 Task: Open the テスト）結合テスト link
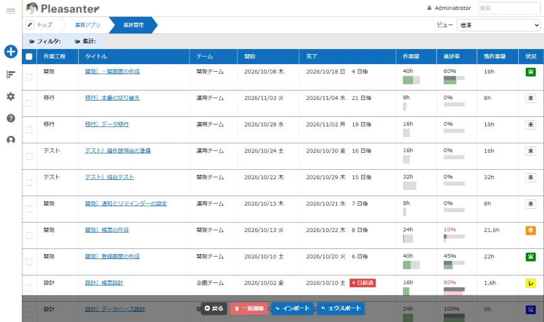pyautogui.click(x=110, y=177)
